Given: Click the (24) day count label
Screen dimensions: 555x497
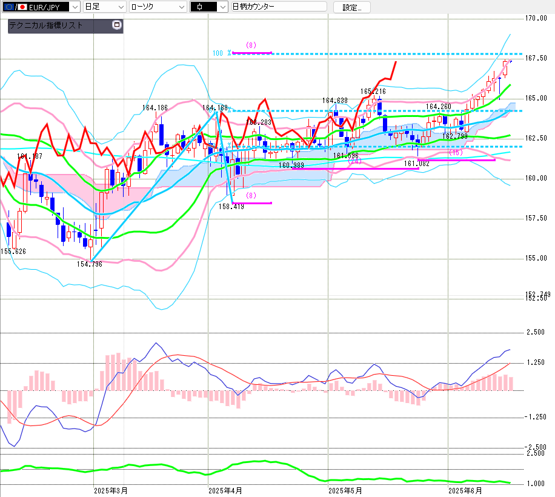Looking at the screenshot, I should coord(354,161).
